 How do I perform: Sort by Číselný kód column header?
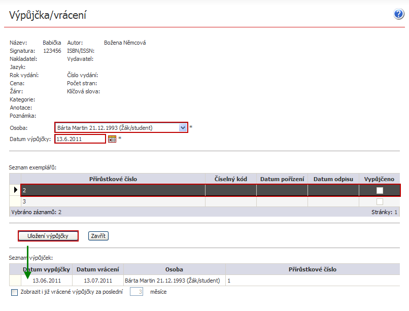coord(230,179)
